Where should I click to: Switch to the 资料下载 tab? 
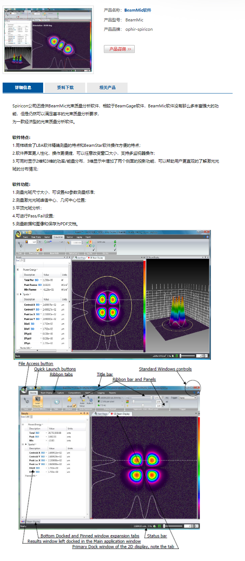(x=65, y=87)
